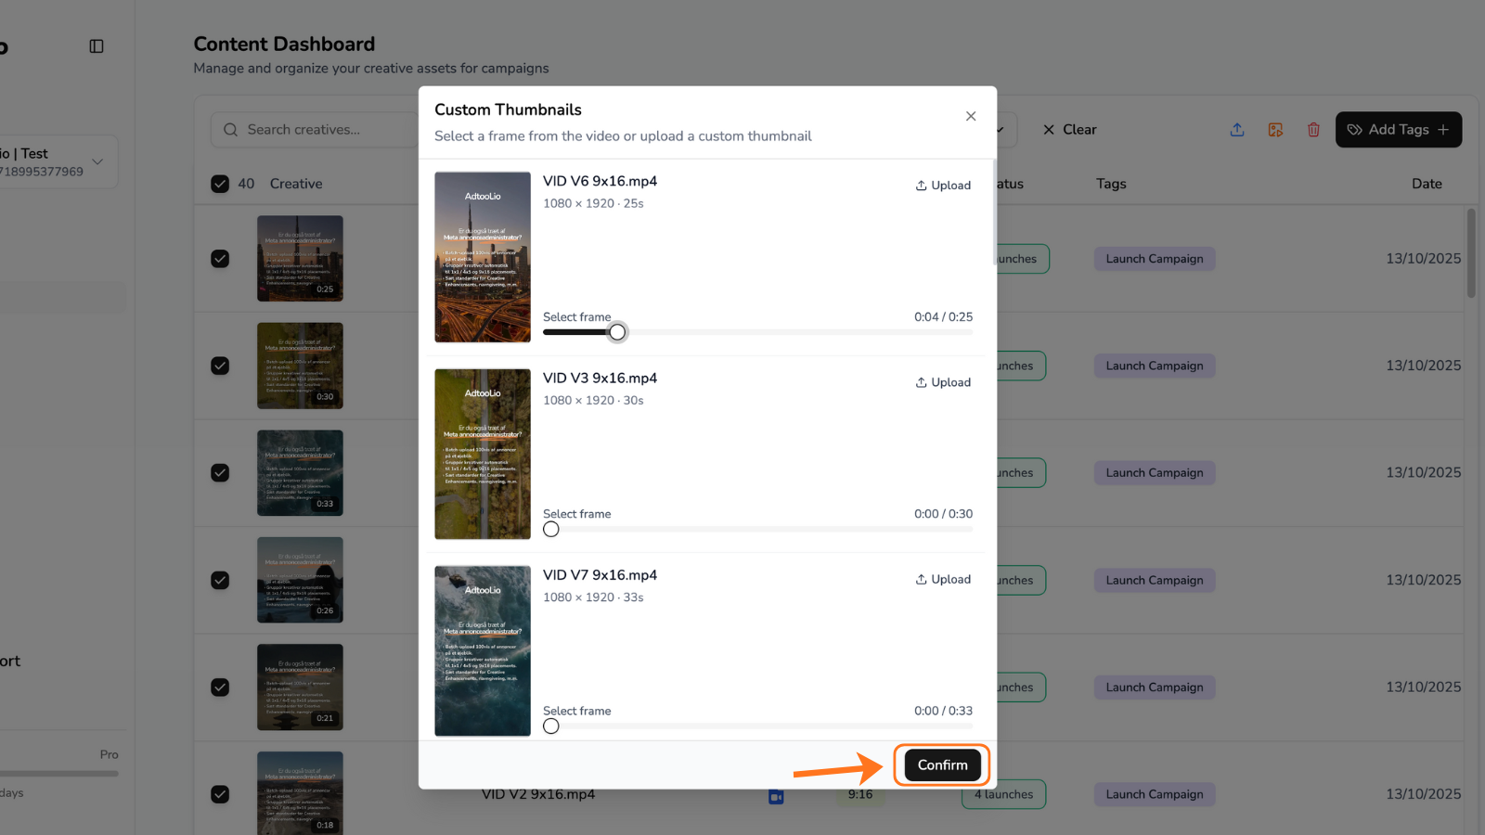Click the Search creatives field
Image resolution: width=1485 pixels, height=835 pixels.
click(x=316, y=130)
